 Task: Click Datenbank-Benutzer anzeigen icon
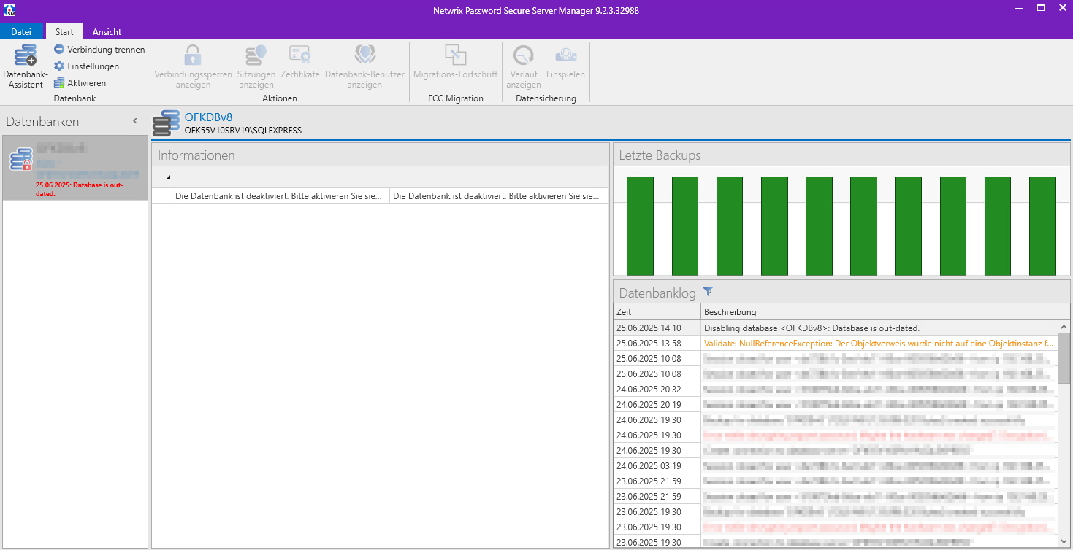coord(364,66)
